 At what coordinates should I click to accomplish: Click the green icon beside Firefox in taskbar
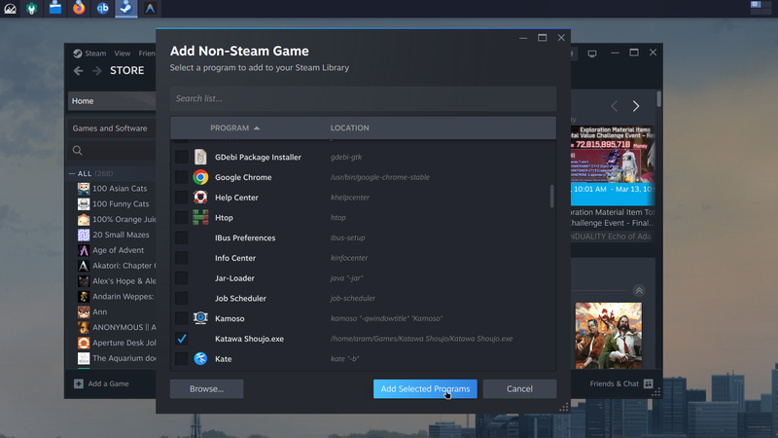[32, 8]
